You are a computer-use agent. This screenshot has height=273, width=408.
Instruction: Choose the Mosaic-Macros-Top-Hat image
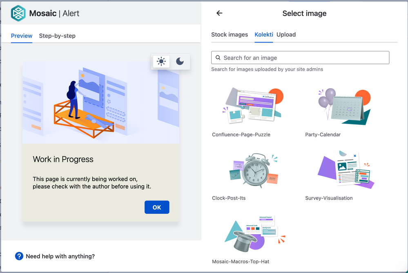[255, 233]
